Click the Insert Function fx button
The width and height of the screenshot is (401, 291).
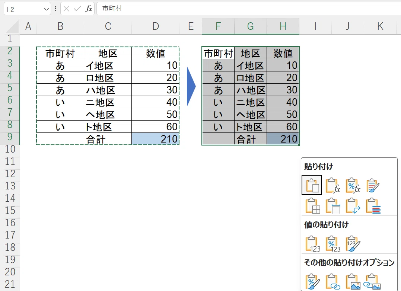[x=89, y=9]
